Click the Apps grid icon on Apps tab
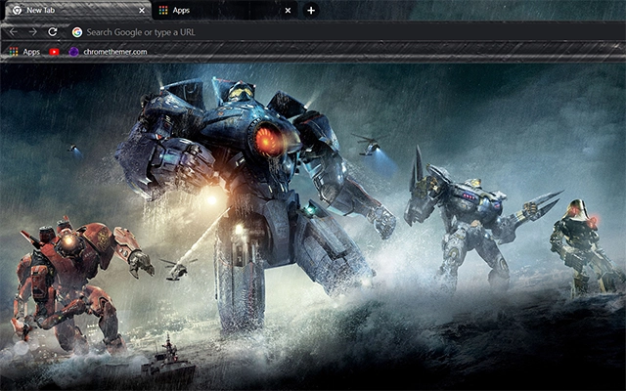The height and width of the screenshot is (391, 626). tap(163, 11)
